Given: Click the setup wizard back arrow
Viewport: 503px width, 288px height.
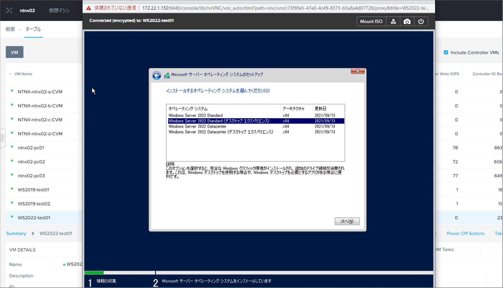Looking at the screenshot, I should 156,75.
